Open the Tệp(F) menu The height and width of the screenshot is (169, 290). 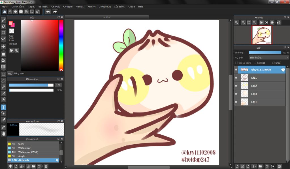[x=5, y=7]
